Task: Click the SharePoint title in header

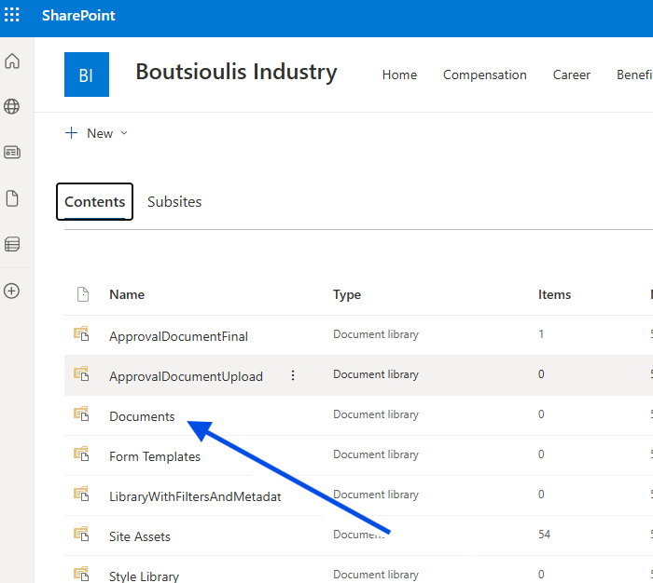Action: coord(78,16)
